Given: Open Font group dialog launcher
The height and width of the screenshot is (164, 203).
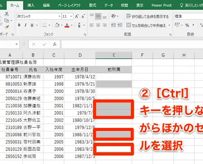Looking at the screenshot, I should [85, 35].
